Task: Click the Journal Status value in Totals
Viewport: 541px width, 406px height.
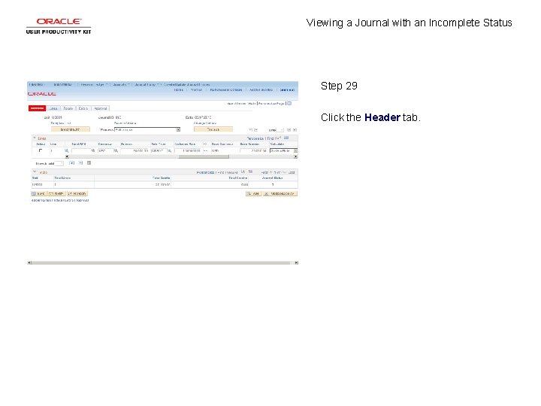Action: [x=273, y=185]
